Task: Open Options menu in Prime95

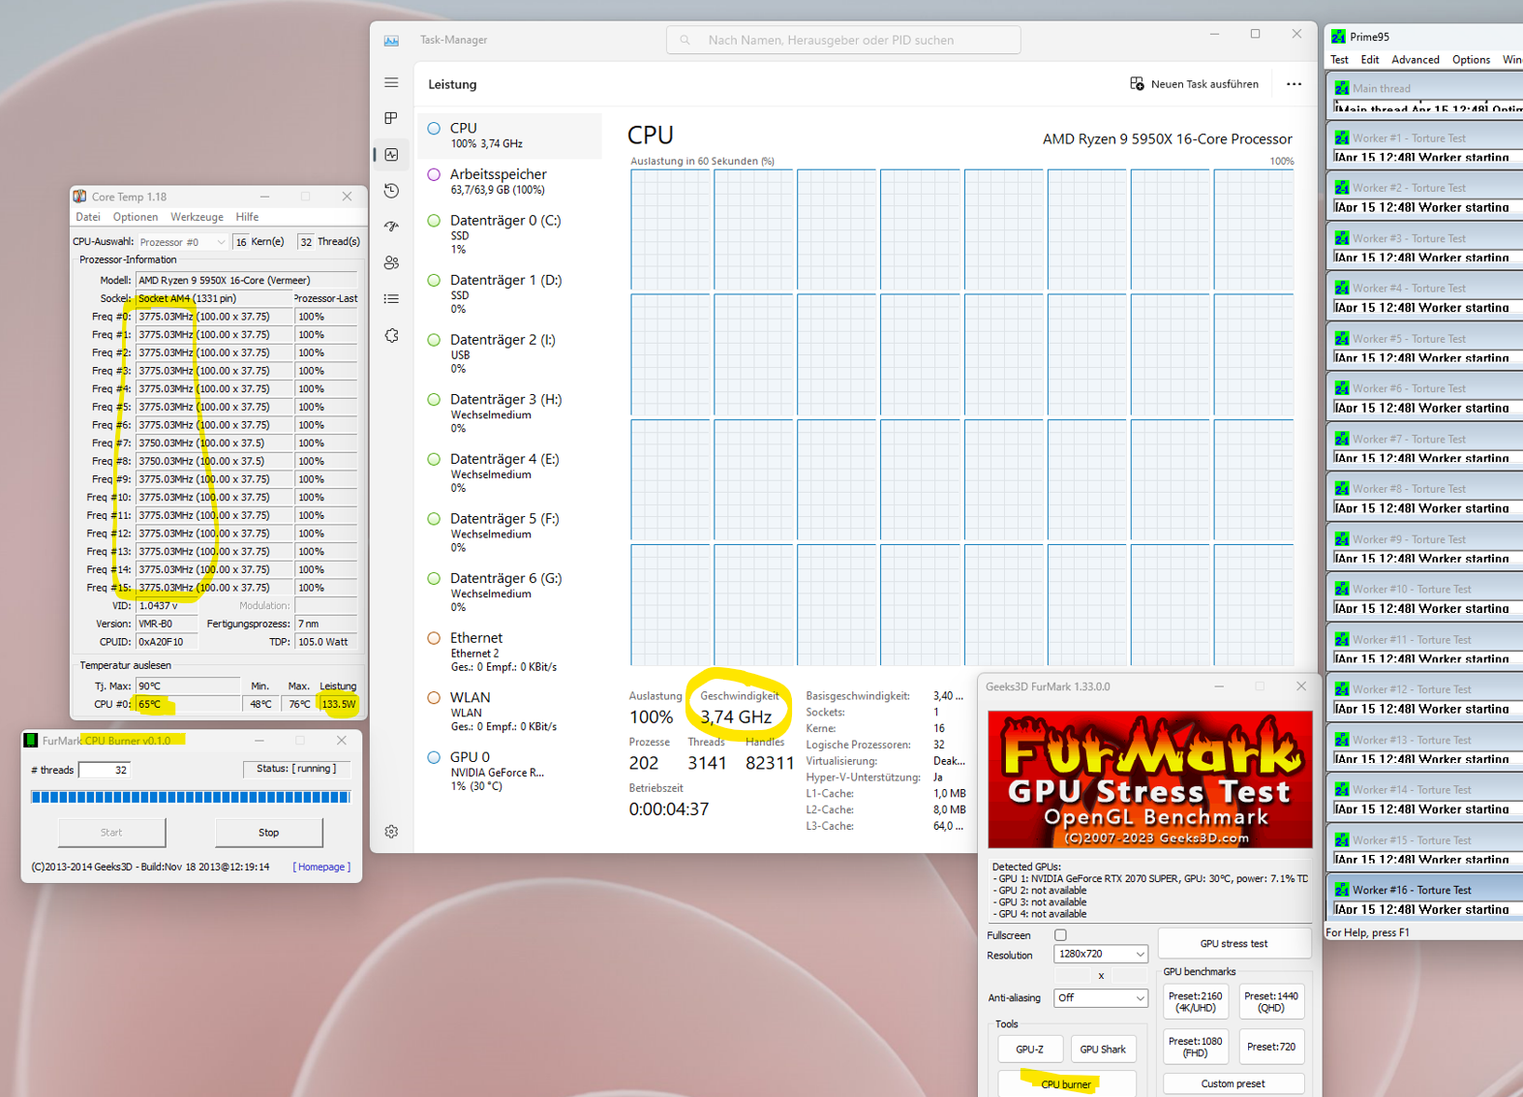Action: pyautogui.click(x=1471, y=60)
